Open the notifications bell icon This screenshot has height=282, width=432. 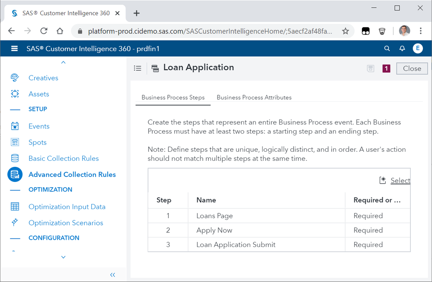pyautogui.click(x=402, y=49)
